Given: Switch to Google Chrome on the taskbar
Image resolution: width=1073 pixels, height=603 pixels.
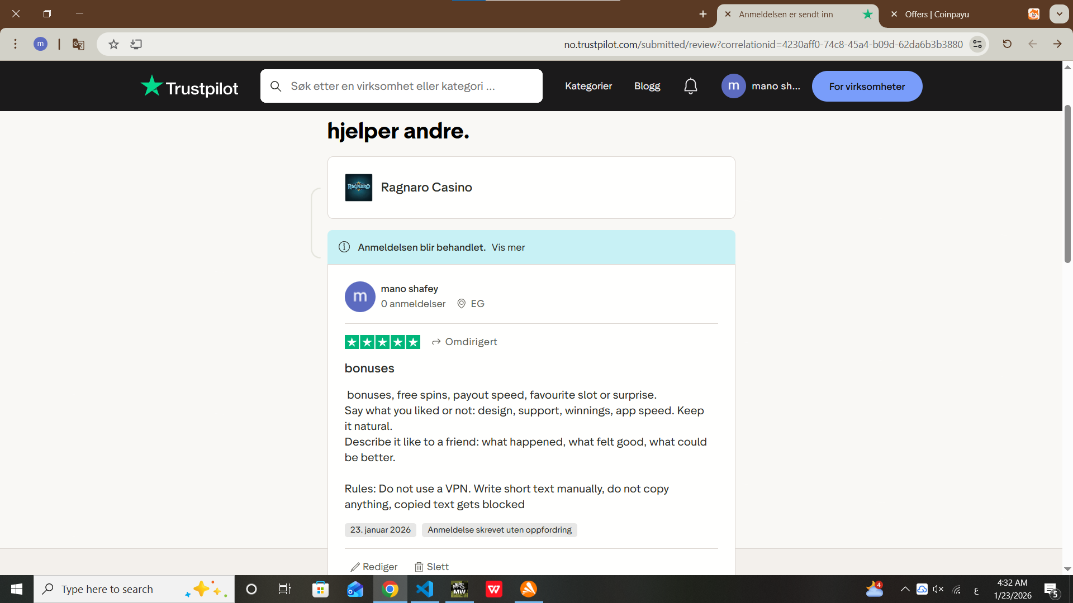Looking at the screenshot, I should coord(390,589).
